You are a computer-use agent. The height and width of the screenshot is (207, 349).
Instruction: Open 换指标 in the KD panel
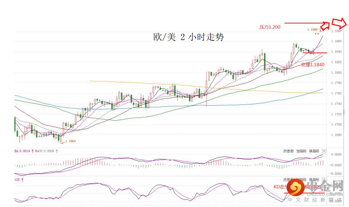[x=314, y=180]
